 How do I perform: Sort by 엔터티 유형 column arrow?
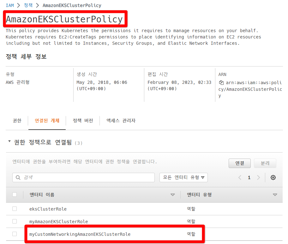[275, 195]
